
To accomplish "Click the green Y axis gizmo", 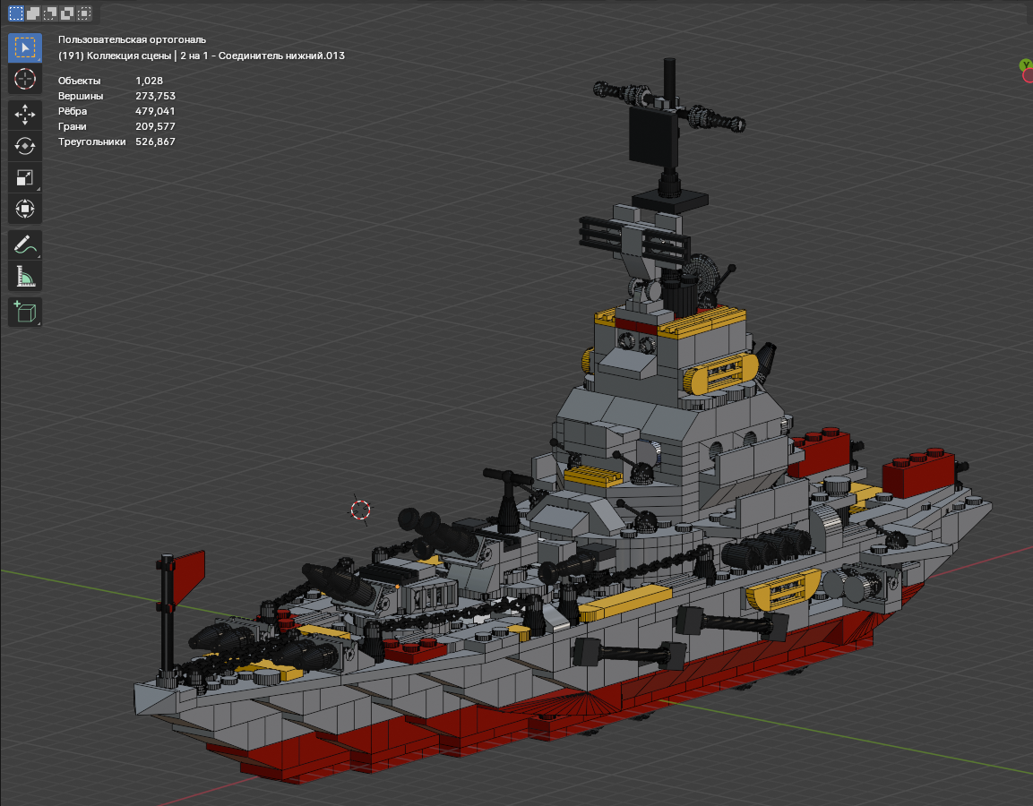I will (x=1025, y=65).
